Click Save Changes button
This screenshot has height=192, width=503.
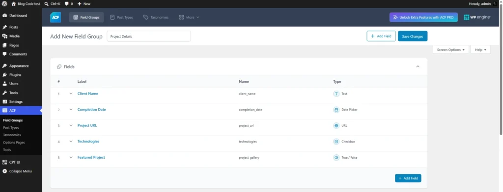[x=413, y=36]
